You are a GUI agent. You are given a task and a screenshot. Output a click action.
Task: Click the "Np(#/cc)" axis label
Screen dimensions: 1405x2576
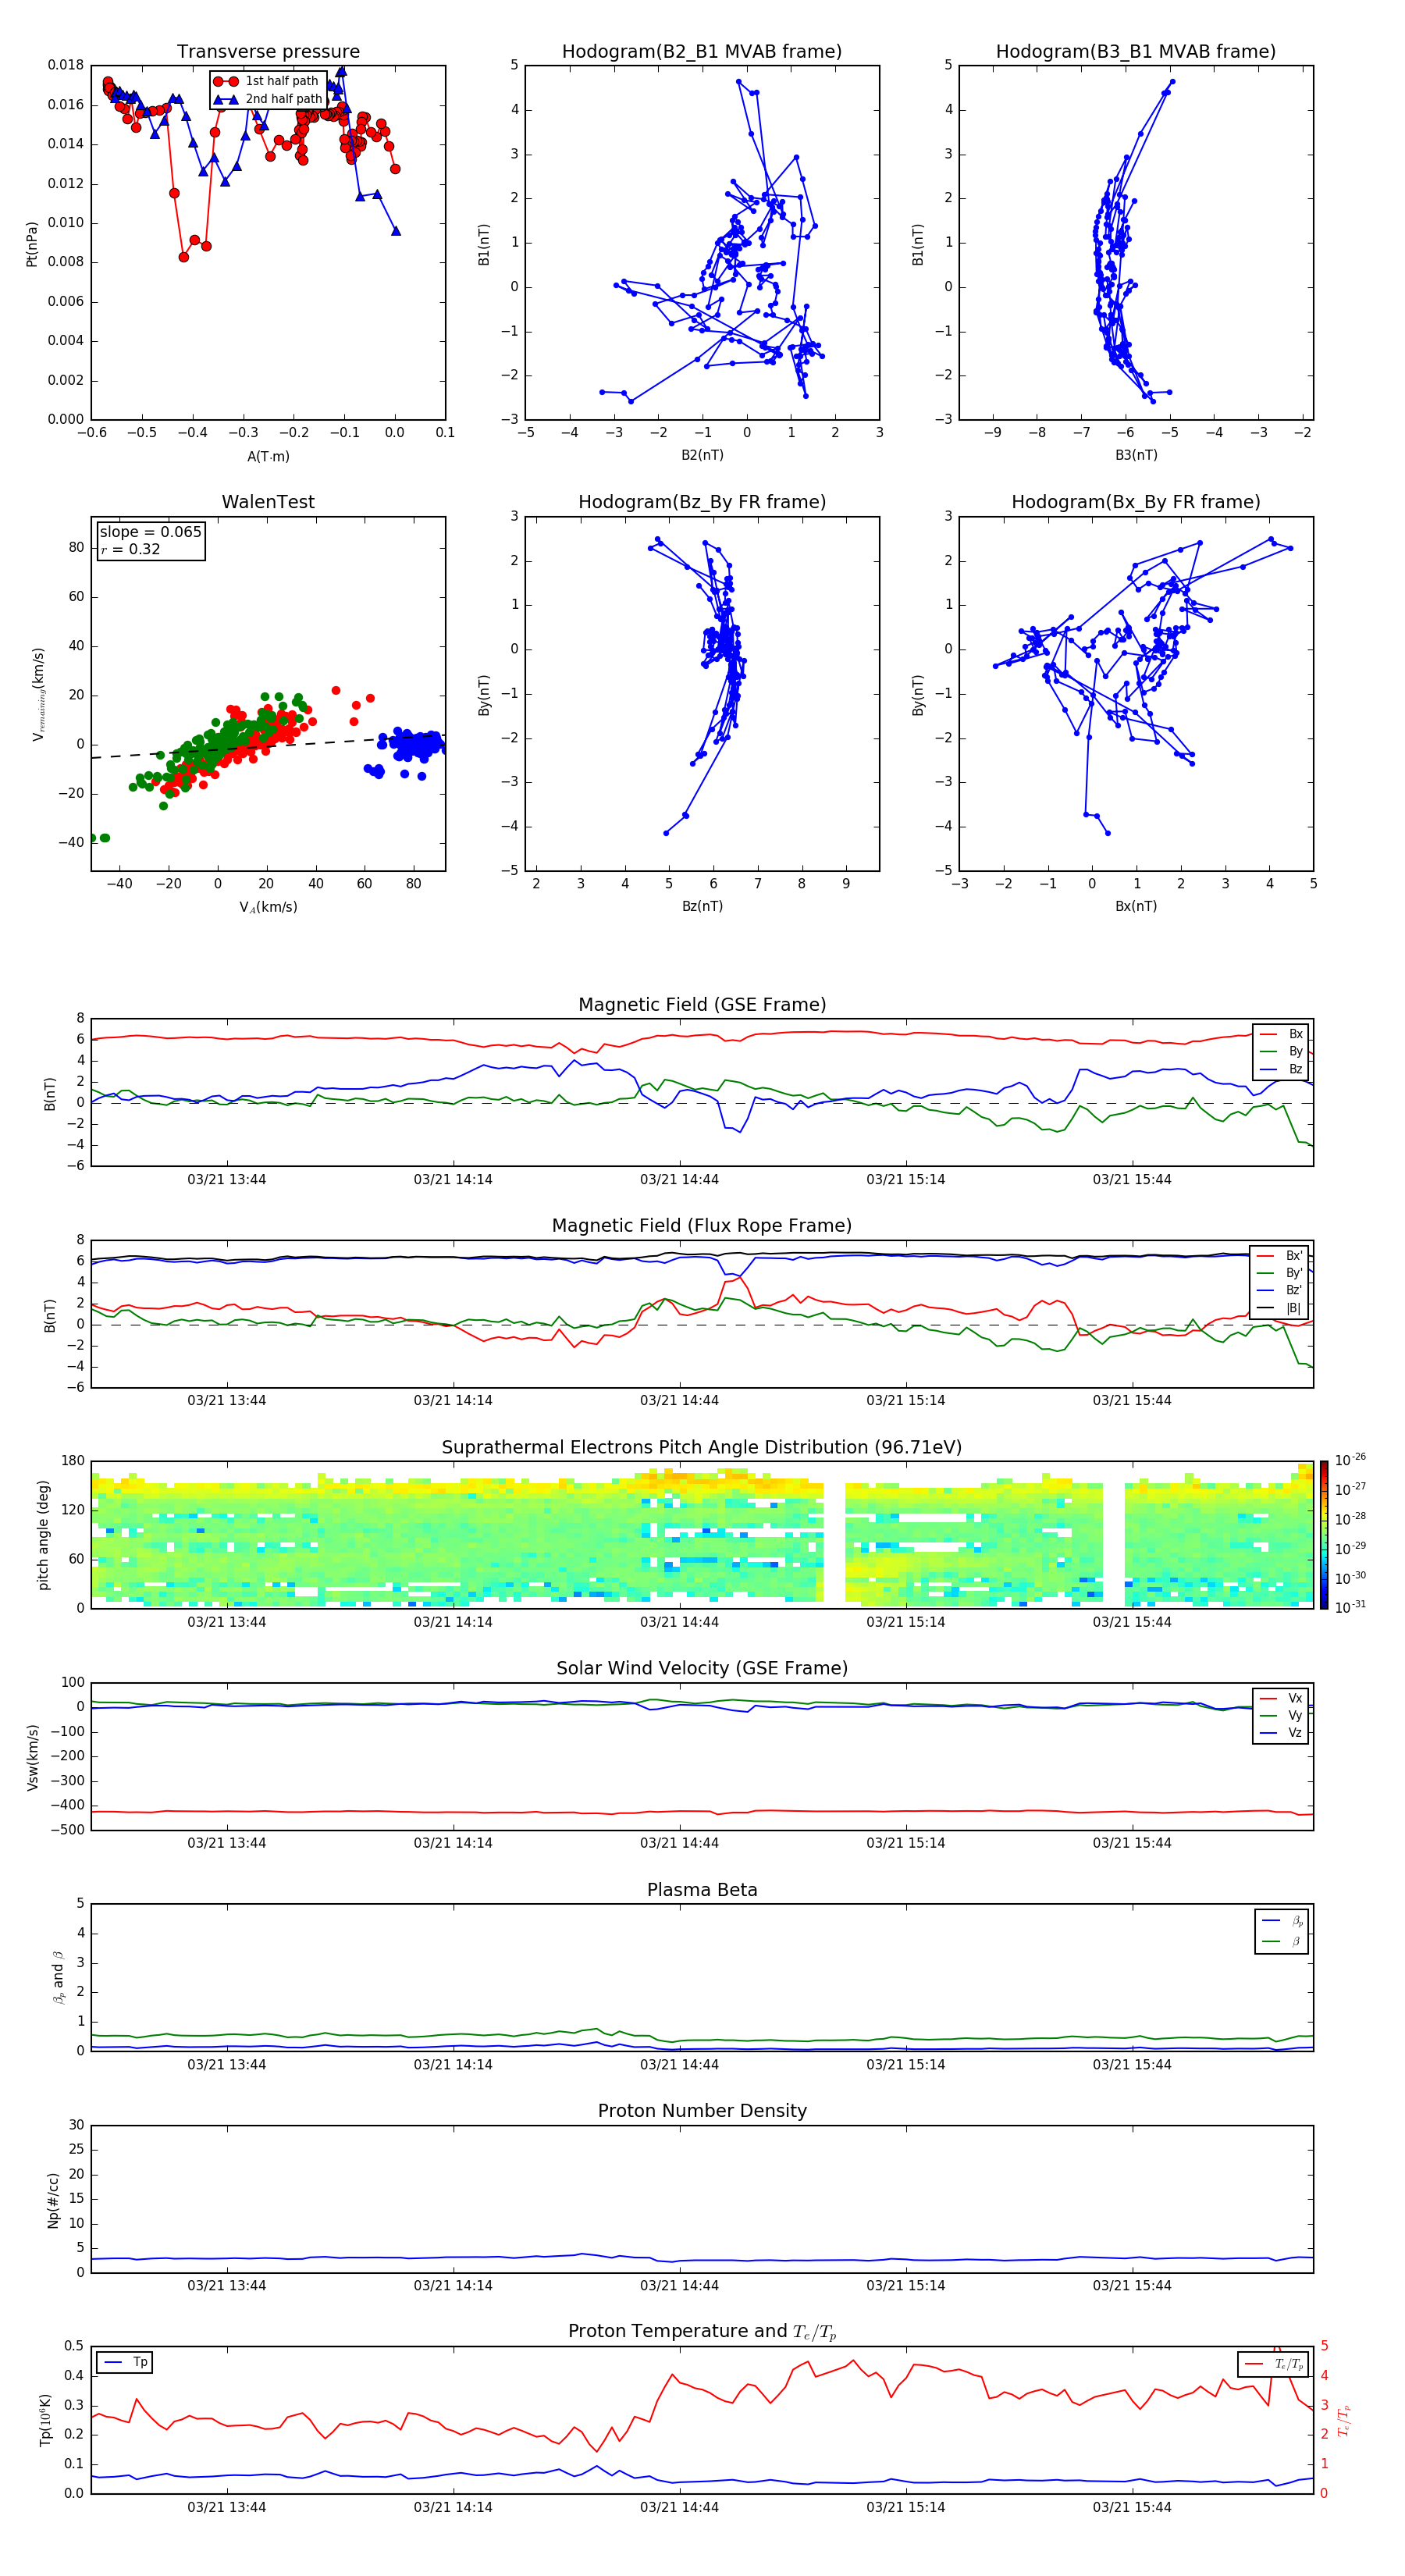53,2200
